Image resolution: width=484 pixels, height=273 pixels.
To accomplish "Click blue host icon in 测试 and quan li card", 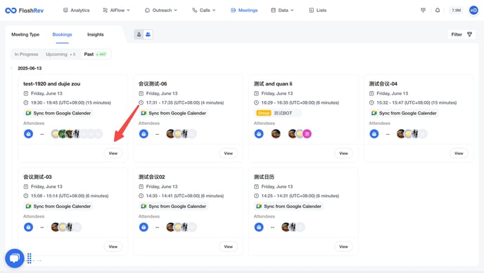I will pyautogui.click(x=259, y=134).
